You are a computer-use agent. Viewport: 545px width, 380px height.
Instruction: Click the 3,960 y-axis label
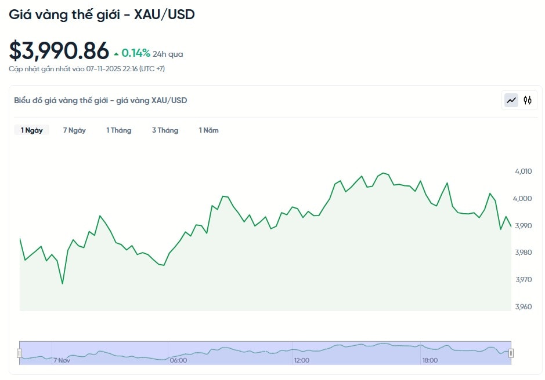click(523, 306)
